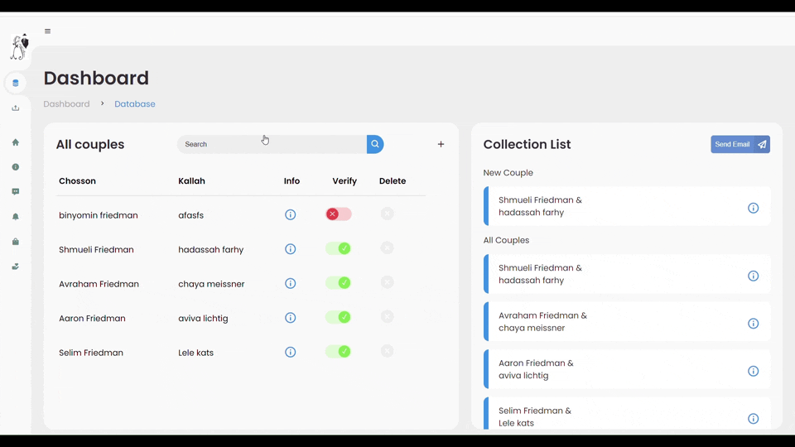Click the 'All couples' panel heading
This screenshot has height=447, width=795.
tap(90, 144)
